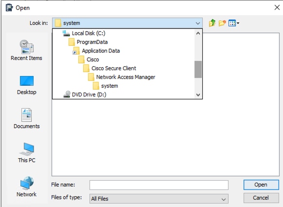This screenshot has height=207, width=283.
Task: Click the Cancel button
Action: click(261, 198)
